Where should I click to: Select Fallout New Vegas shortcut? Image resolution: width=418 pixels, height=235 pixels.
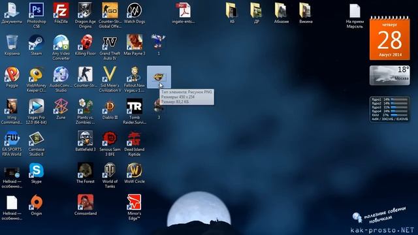click(x=135, y=74)
